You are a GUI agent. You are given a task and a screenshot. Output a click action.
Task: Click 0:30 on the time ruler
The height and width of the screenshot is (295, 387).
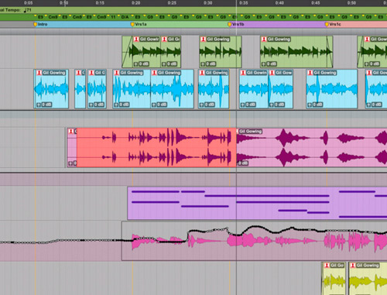coord(207,3)
